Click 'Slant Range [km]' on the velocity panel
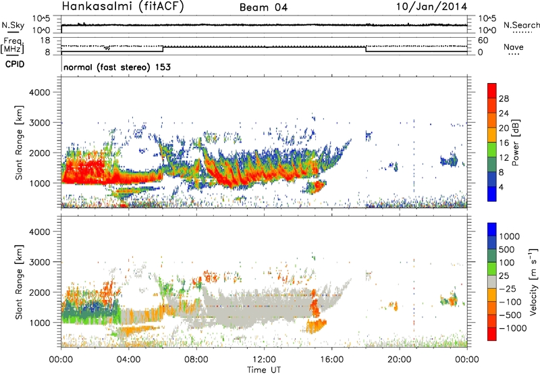Screen dimensions: 540x374 tap(19, 282)
